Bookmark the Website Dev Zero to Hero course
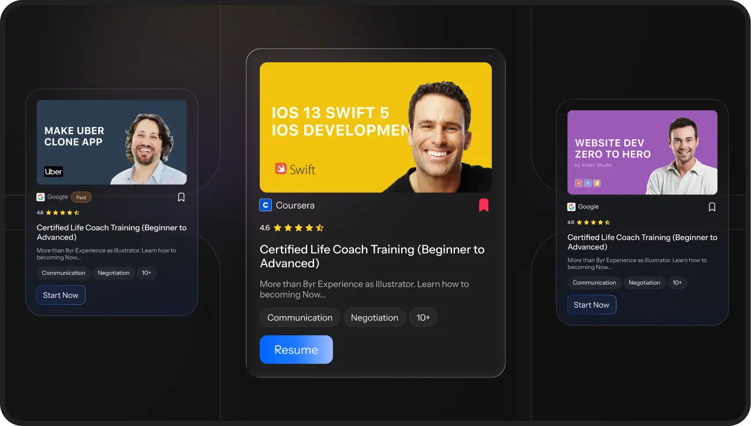751x426 pixels. pyautogui.click(x=712, y=207)
